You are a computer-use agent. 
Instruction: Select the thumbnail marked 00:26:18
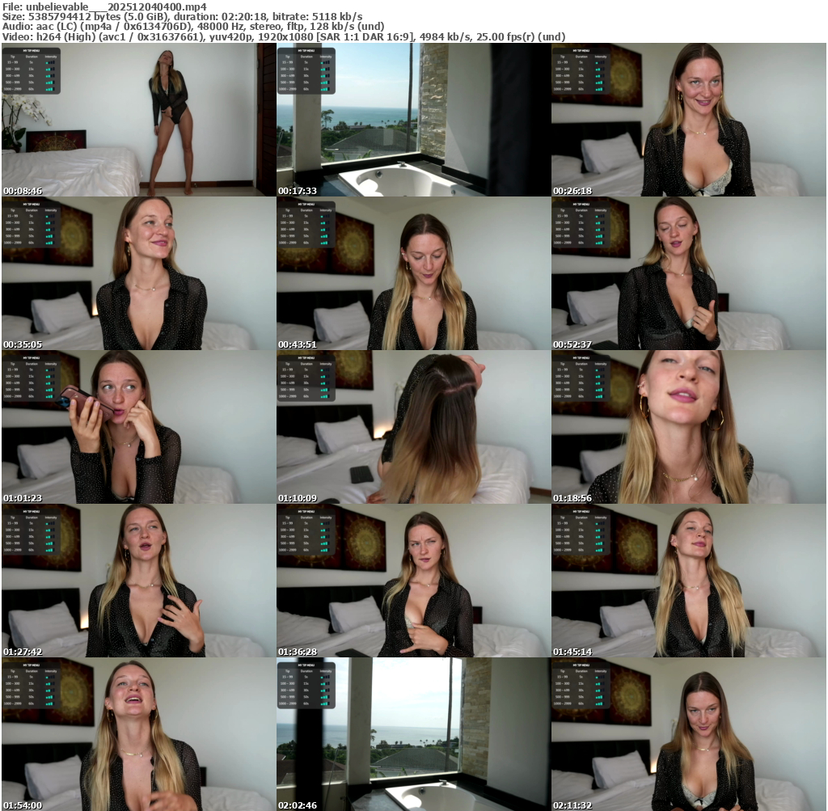click(x=688, y=120)
